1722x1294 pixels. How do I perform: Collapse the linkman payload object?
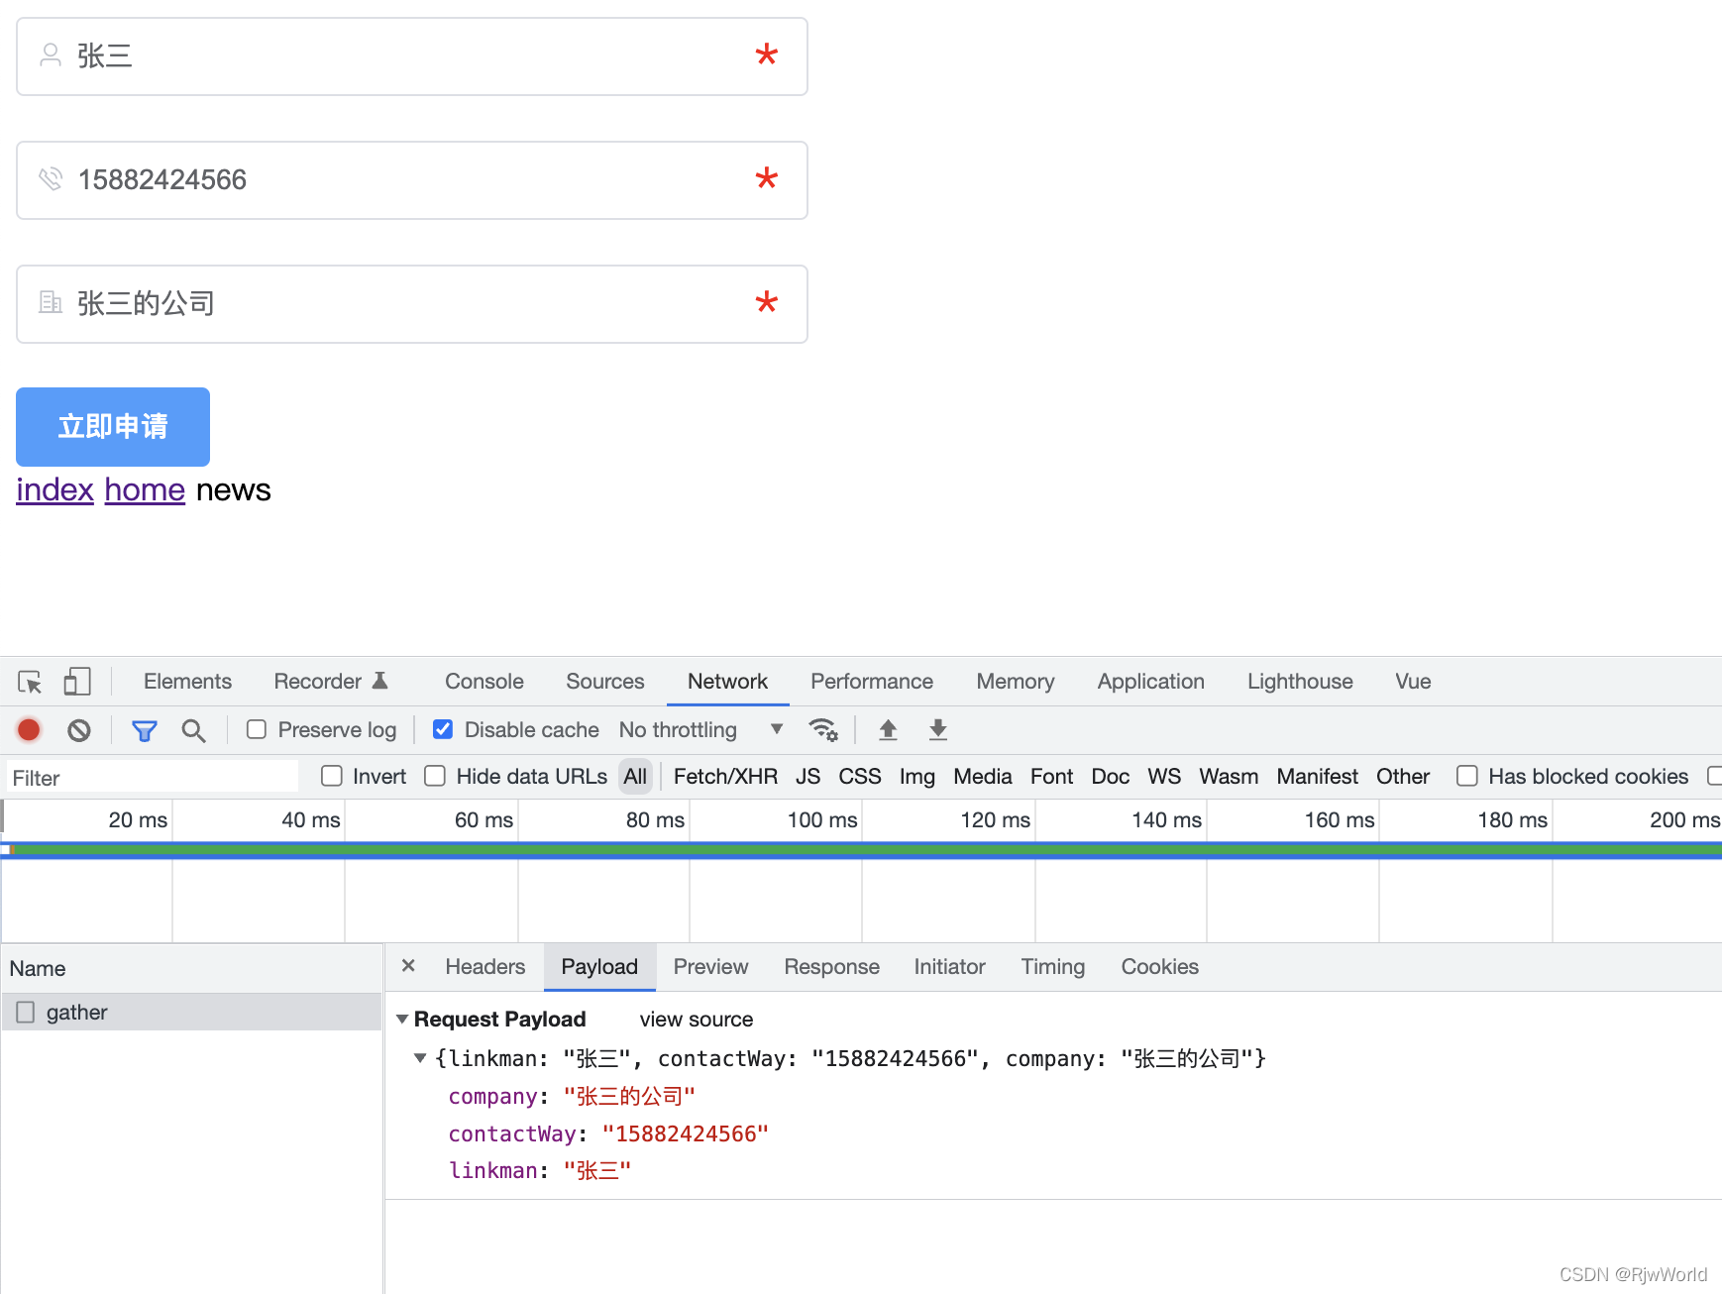[420, 1058]
